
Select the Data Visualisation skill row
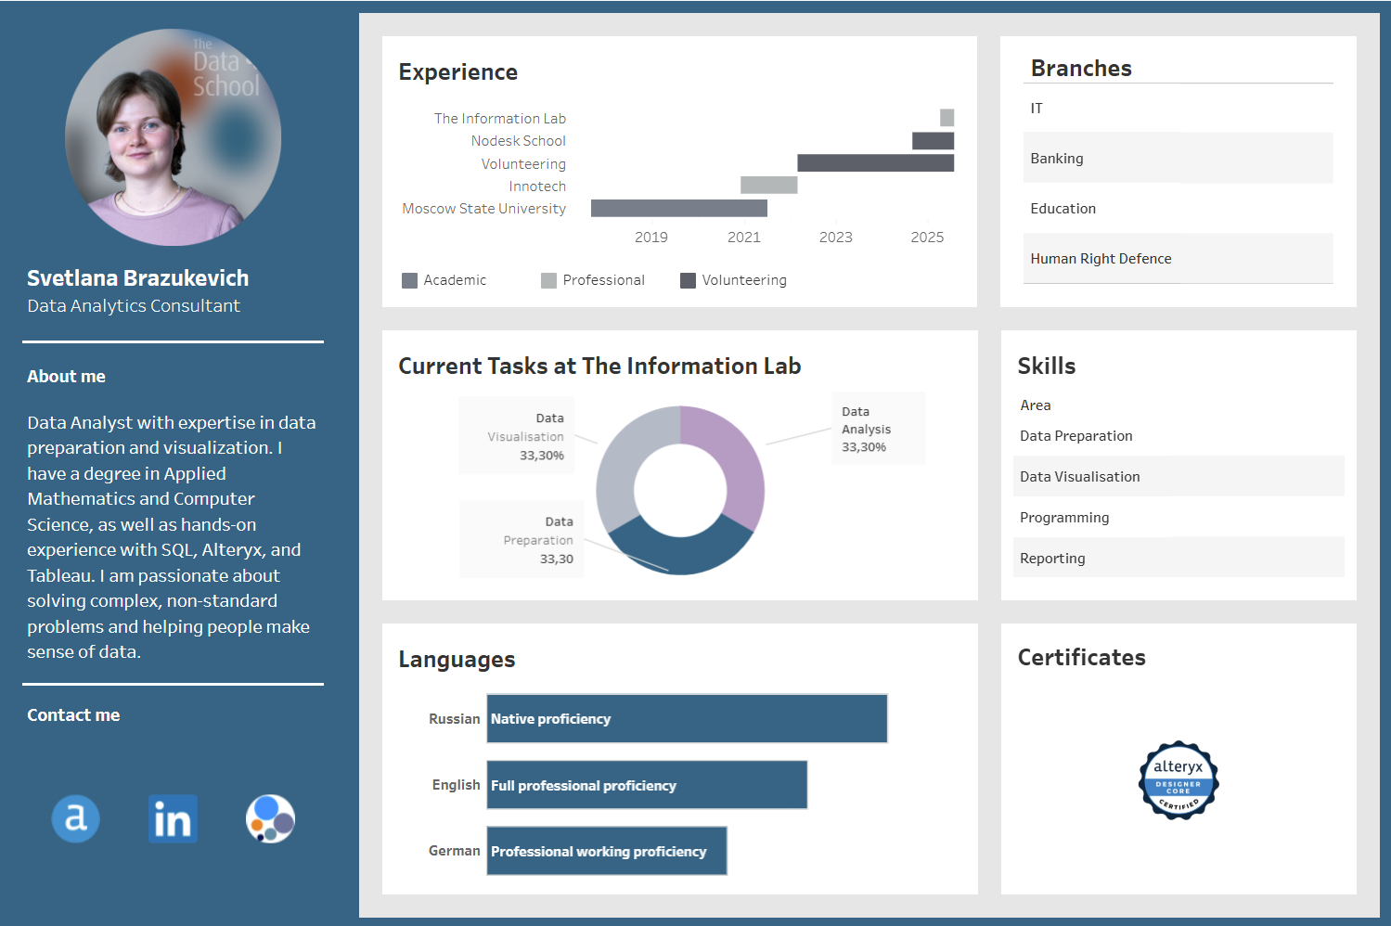[1178, 477]
